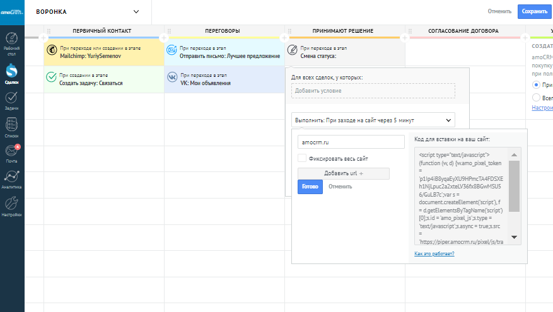Enable Фиксировать весь сайт checkbox
This screenshot has height=312, width=553.
pyautogui.click(x=302, y=158)
